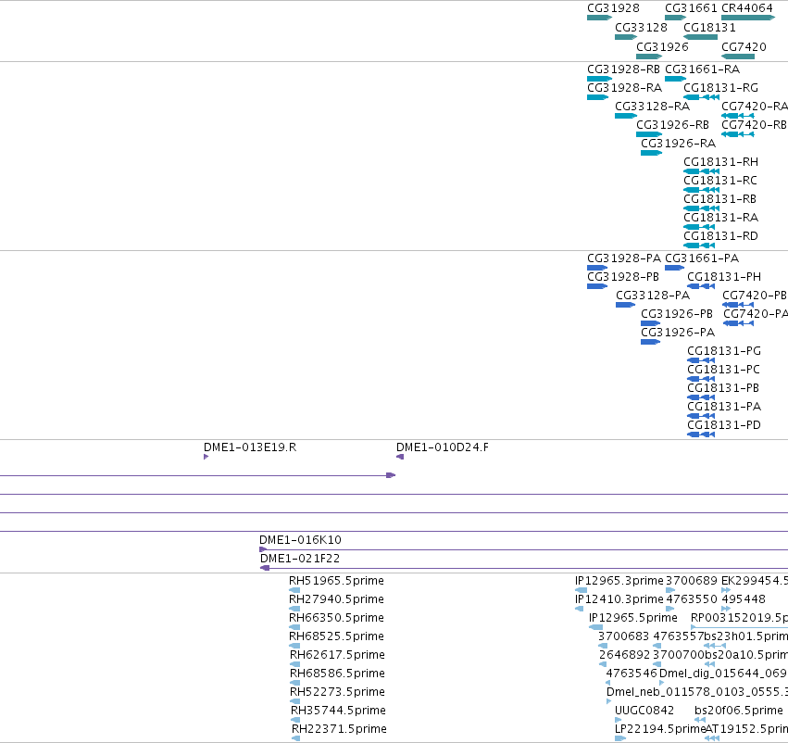Image resolution: width=788 pixels, height=743 pixels.
Task: Select transcript CG18131-RA
Action: (720, 218)
